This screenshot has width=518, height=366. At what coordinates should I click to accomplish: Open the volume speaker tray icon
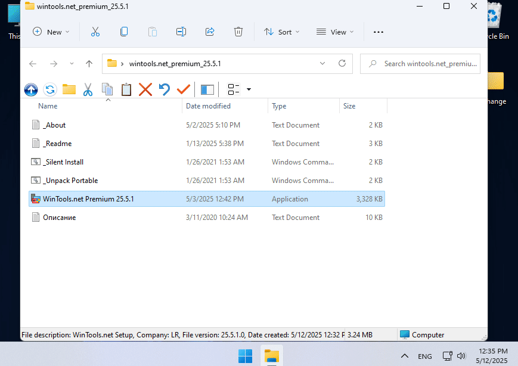461,356
